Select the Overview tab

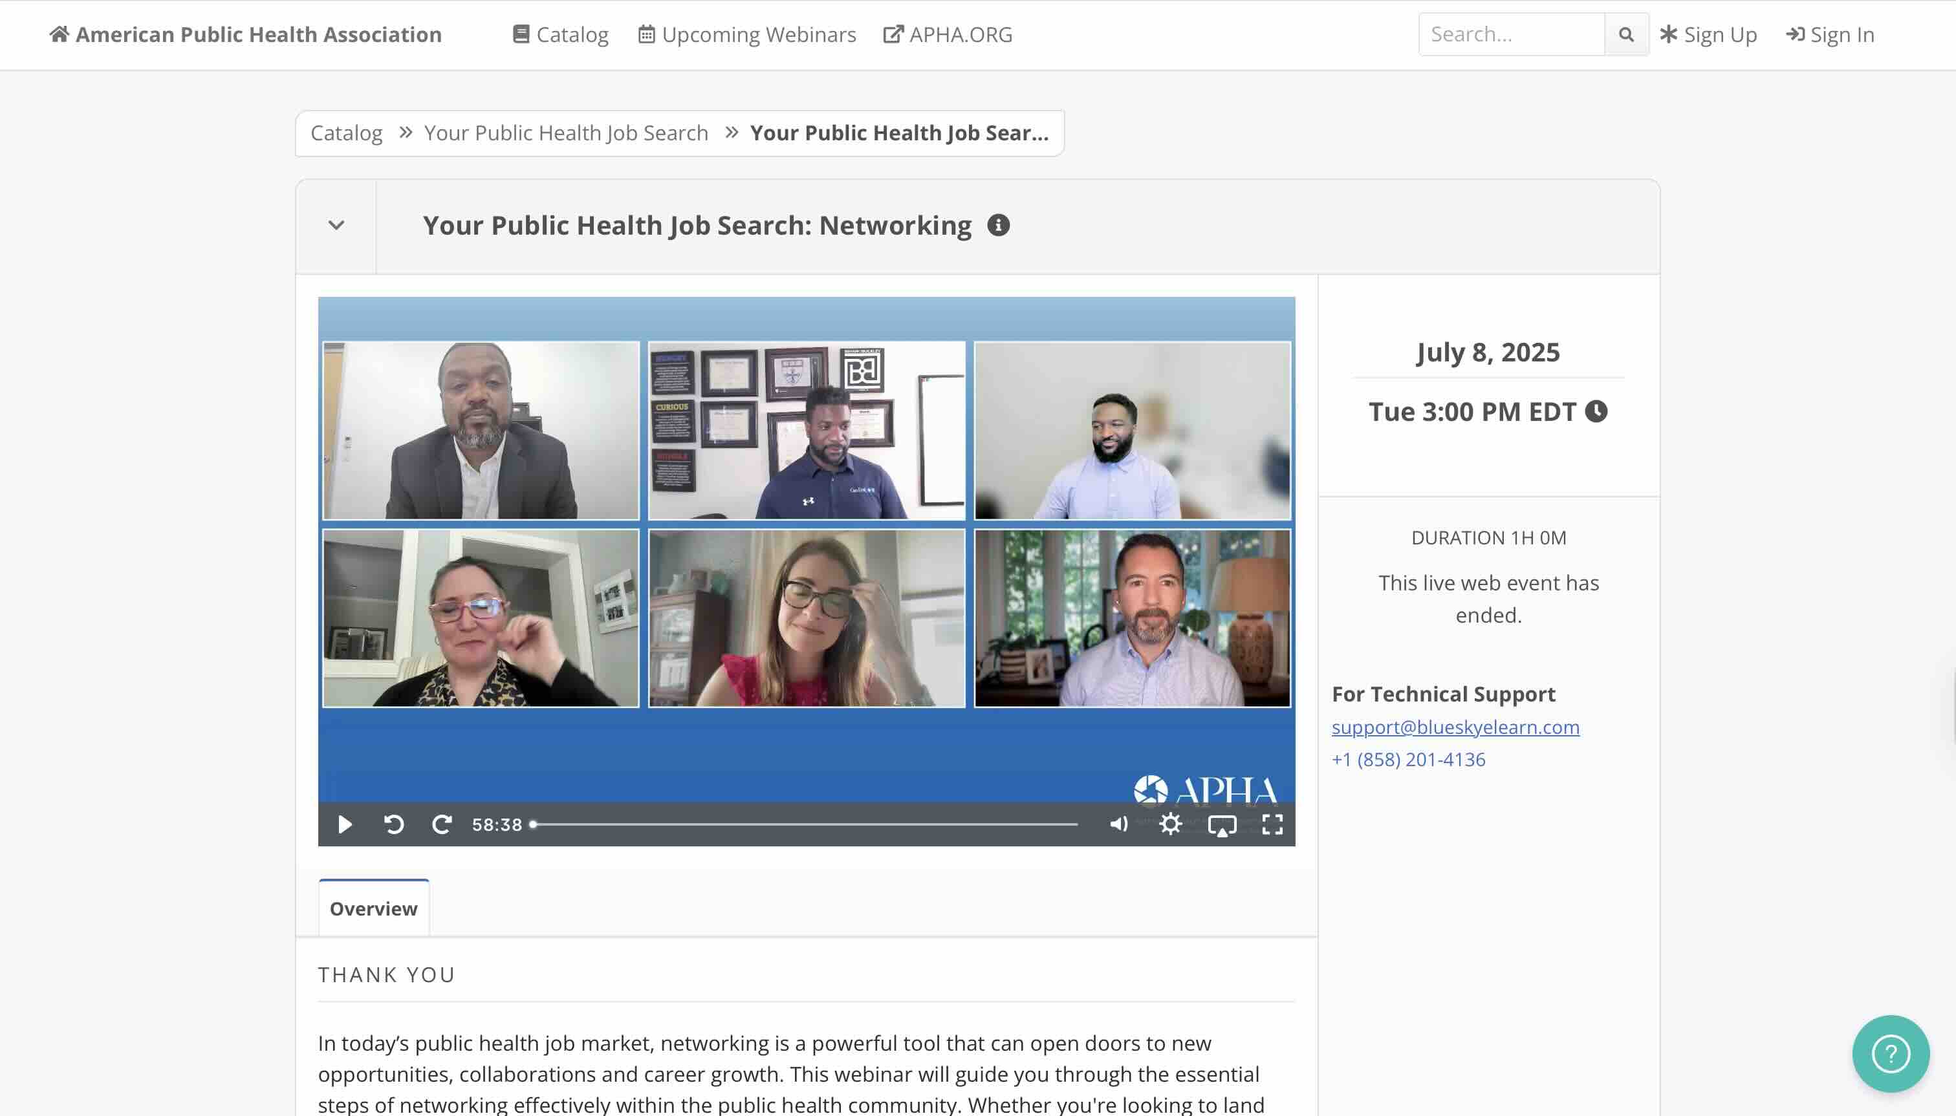[x=373, y=908]
